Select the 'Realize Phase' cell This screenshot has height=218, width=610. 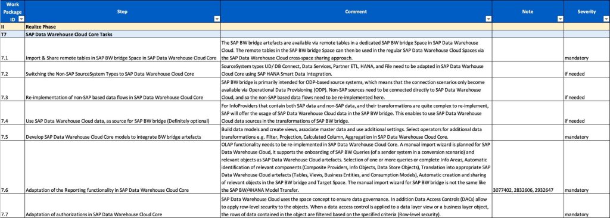click(123, 27)
